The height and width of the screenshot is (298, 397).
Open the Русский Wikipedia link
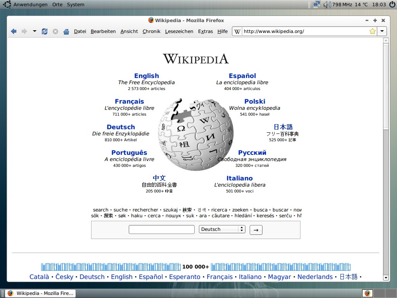[252, 152]
